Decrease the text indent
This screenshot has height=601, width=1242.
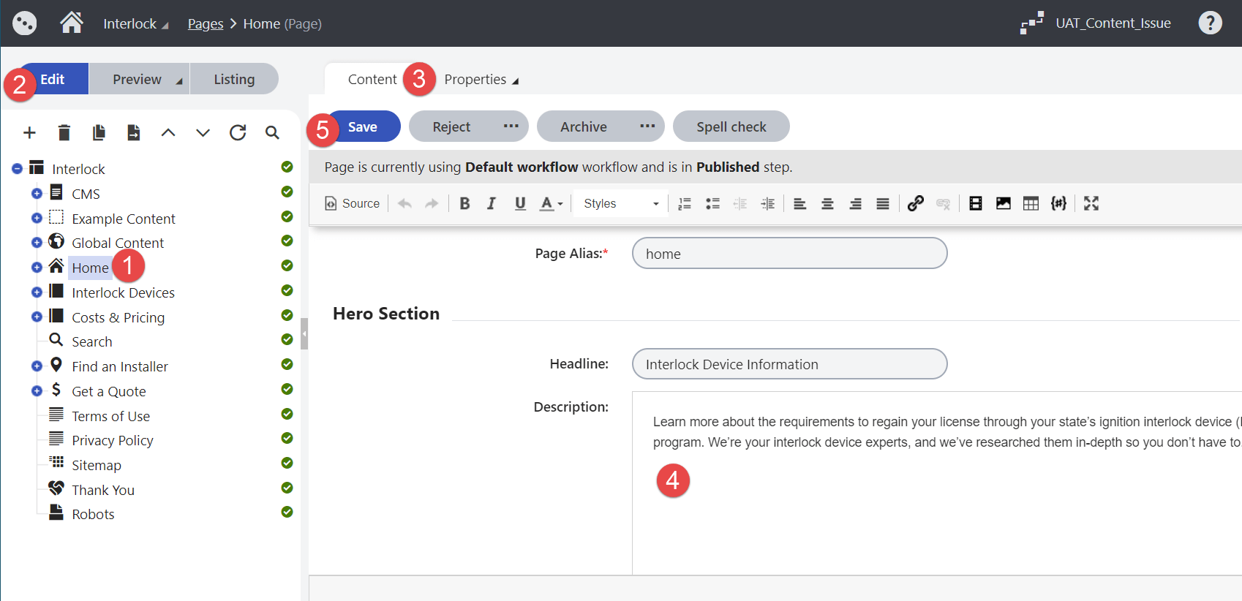740,203
